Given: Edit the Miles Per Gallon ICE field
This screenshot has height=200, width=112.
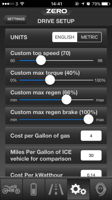Looking at the screenshot, I should tap(91, 155).
